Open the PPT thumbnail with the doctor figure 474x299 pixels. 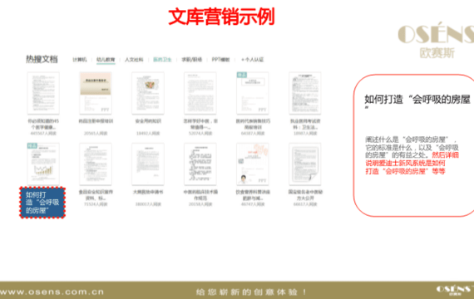point(253,164)
